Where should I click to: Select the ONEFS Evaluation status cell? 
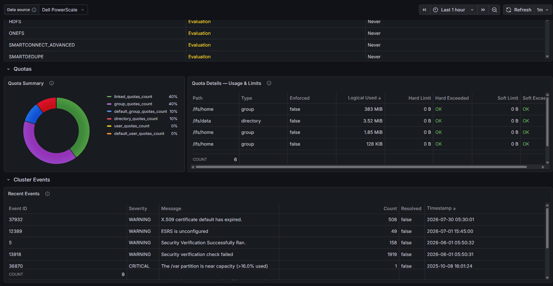tap(276, 33)
